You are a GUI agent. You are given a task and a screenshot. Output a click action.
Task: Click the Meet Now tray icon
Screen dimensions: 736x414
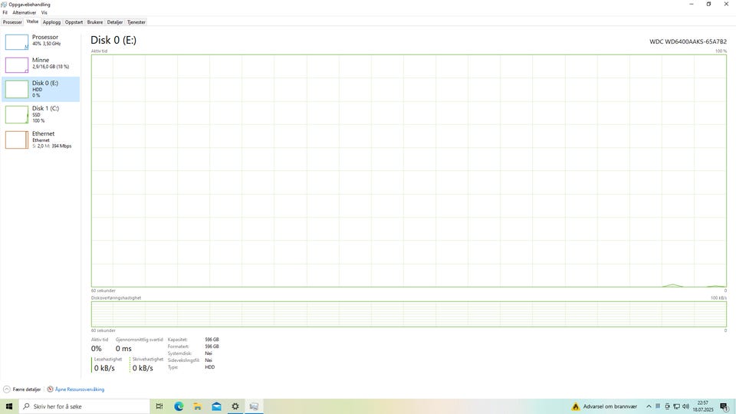(x=667, y=406)
